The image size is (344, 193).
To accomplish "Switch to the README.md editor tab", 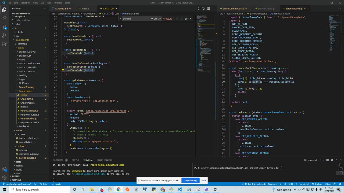I will coord(61,9).
